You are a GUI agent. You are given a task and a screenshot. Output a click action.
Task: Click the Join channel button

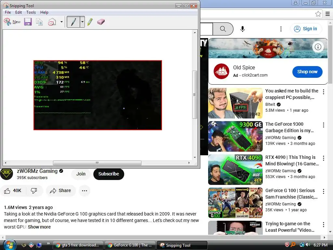81,174
